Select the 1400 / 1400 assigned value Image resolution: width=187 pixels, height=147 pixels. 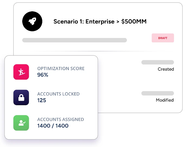click(53, 126)
